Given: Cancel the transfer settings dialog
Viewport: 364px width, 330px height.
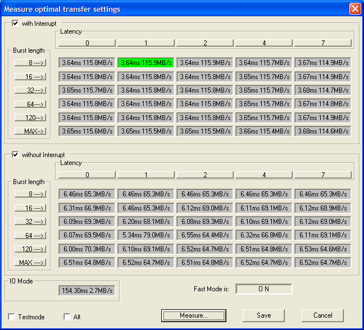Looking at the screenshot, I should coord(322,315).
